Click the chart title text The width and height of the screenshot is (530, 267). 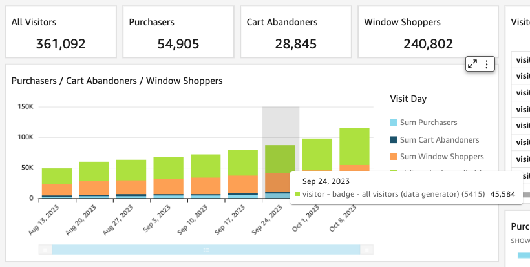(117, 81)
